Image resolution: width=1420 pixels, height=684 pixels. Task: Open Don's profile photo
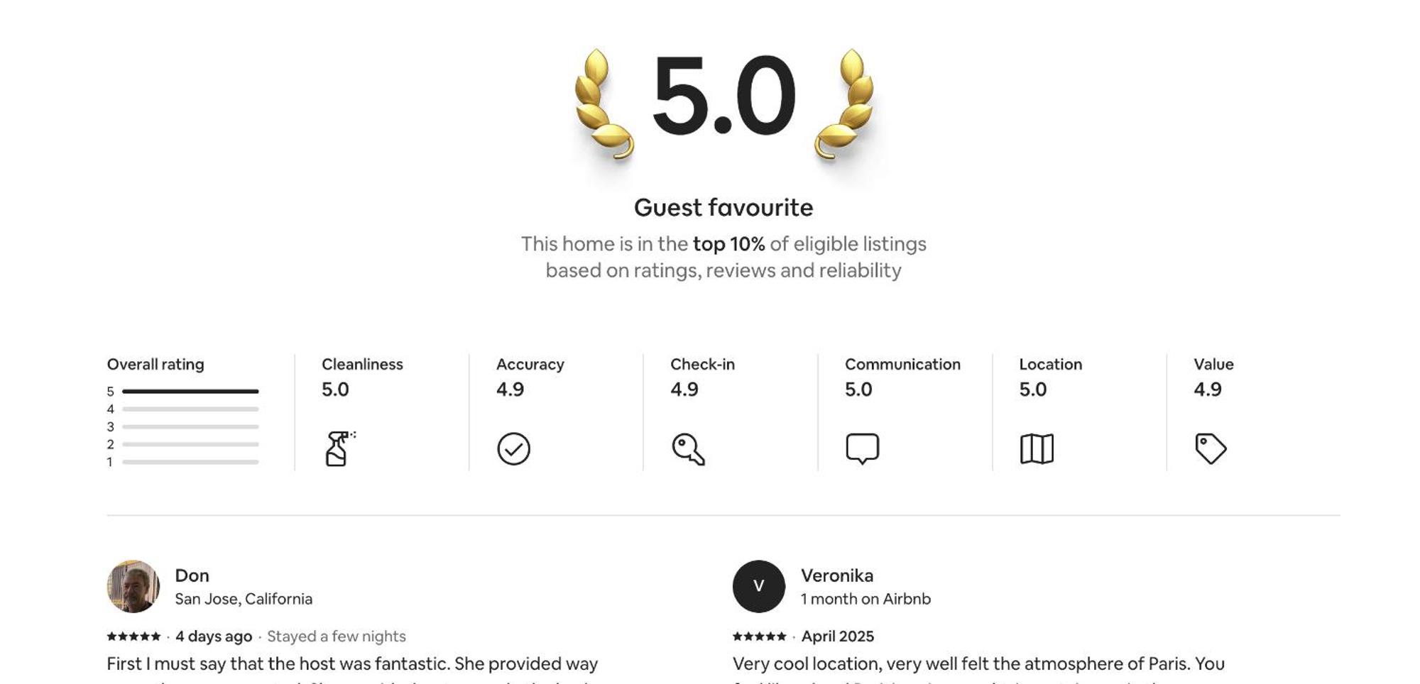tap(133, 586)
